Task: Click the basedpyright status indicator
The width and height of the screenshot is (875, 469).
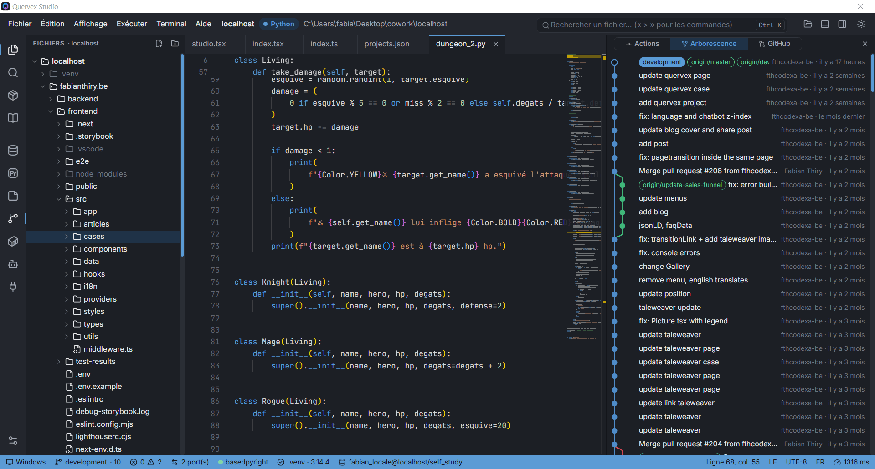Action: 243,462
